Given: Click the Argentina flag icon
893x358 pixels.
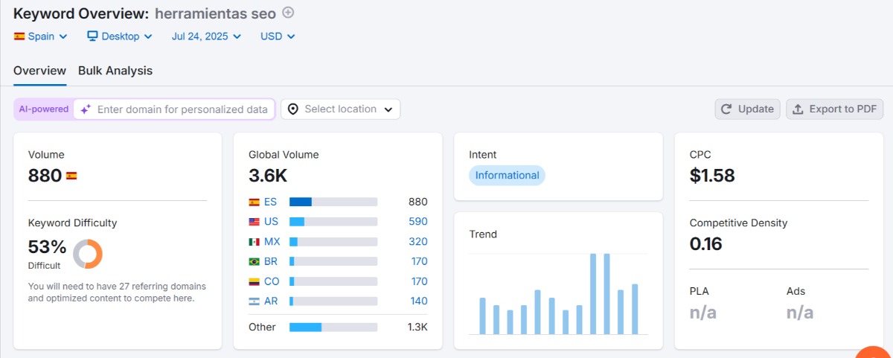Looking at the screenshot, I should (x=254, y=301).
